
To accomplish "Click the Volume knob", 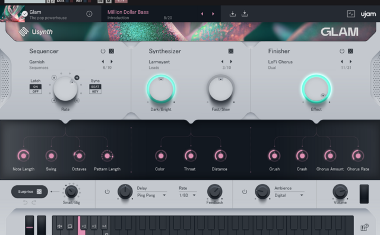I will click(340, 192).
